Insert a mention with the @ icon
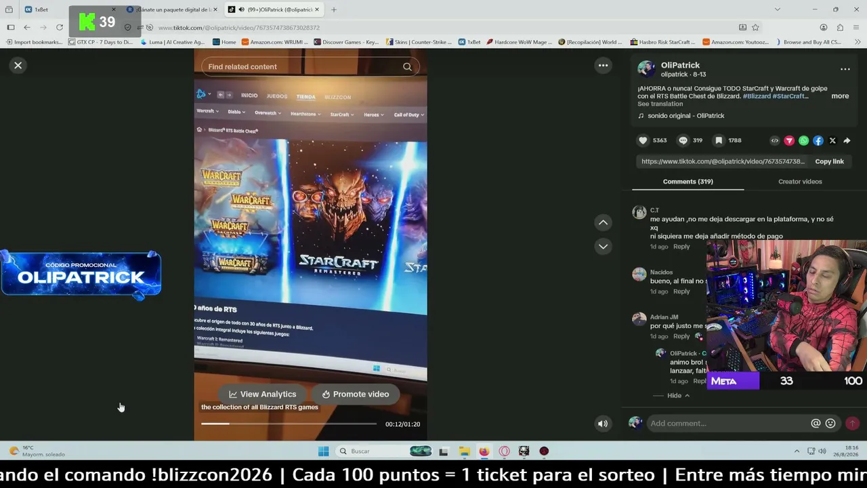Viewport: 867px width, 488px height. 816,424
